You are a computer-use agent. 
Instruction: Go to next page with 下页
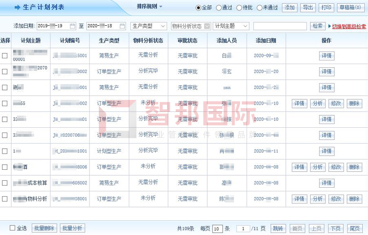point(335,228)
